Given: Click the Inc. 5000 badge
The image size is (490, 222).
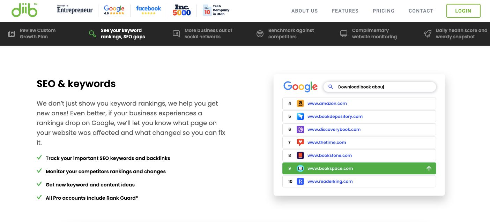Looking at the screenshot, I should (x=182, y=10).
